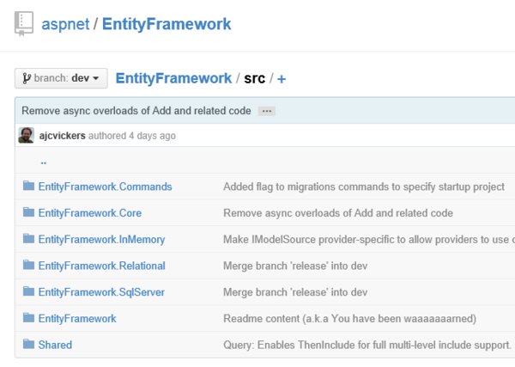Open the EntityFramework.InMemory folder
Image resolution: width=515 pixels, height=367 pixels.
click(x=102, y=240)
